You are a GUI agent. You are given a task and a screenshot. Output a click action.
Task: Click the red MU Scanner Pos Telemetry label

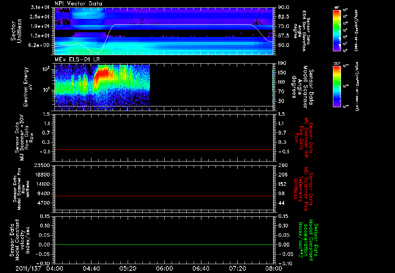tap(303, 189)
